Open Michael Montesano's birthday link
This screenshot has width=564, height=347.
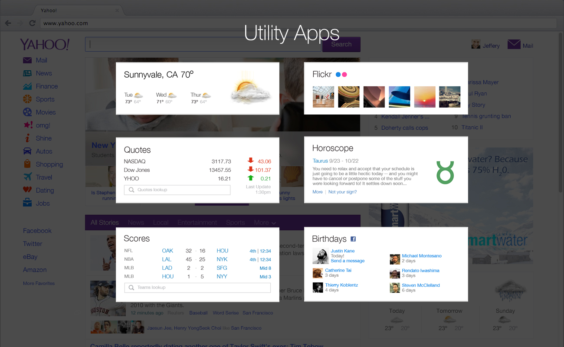pos(422,256)
